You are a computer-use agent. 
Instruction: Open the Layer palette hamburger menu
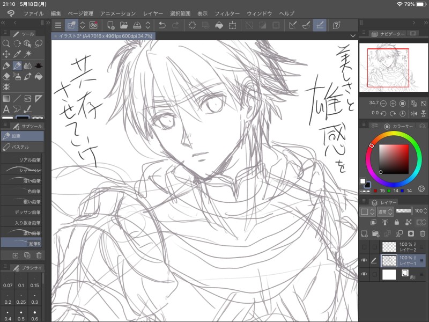[x=364, y=201]
